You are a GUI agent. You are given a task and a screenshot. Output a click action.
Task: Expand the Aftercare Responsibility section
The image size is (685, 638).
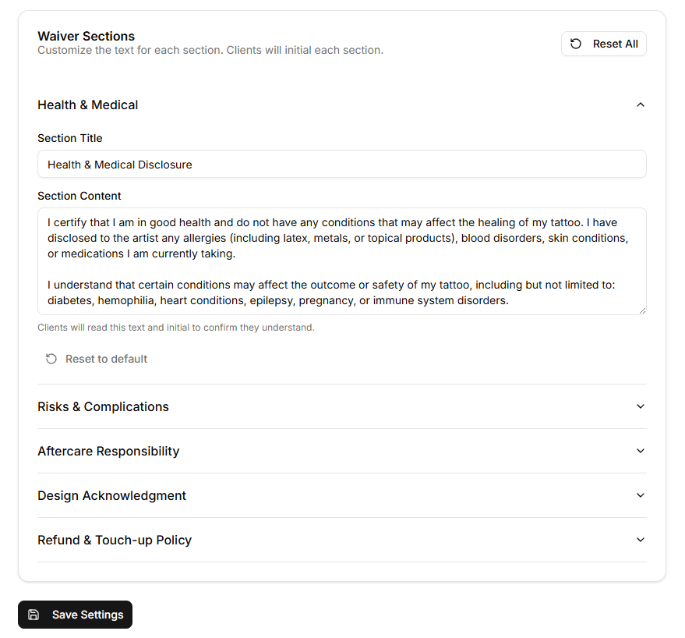pyautogui.click(x=341, y=451)
